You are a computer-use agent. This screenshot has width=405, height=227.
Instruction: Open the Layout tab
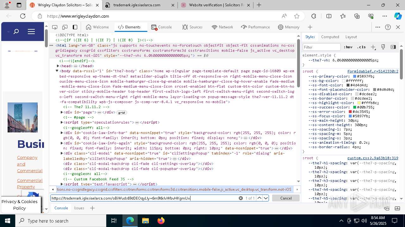tap(351, 37)
